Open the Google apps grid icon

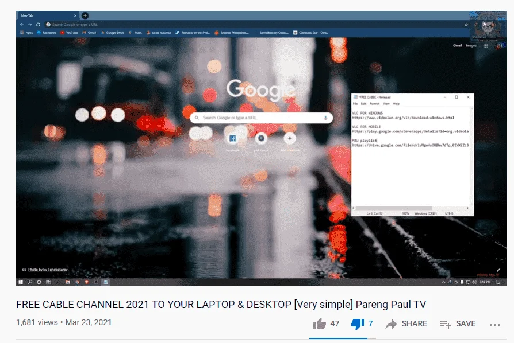pyautogui.click(x=485, y=46)
